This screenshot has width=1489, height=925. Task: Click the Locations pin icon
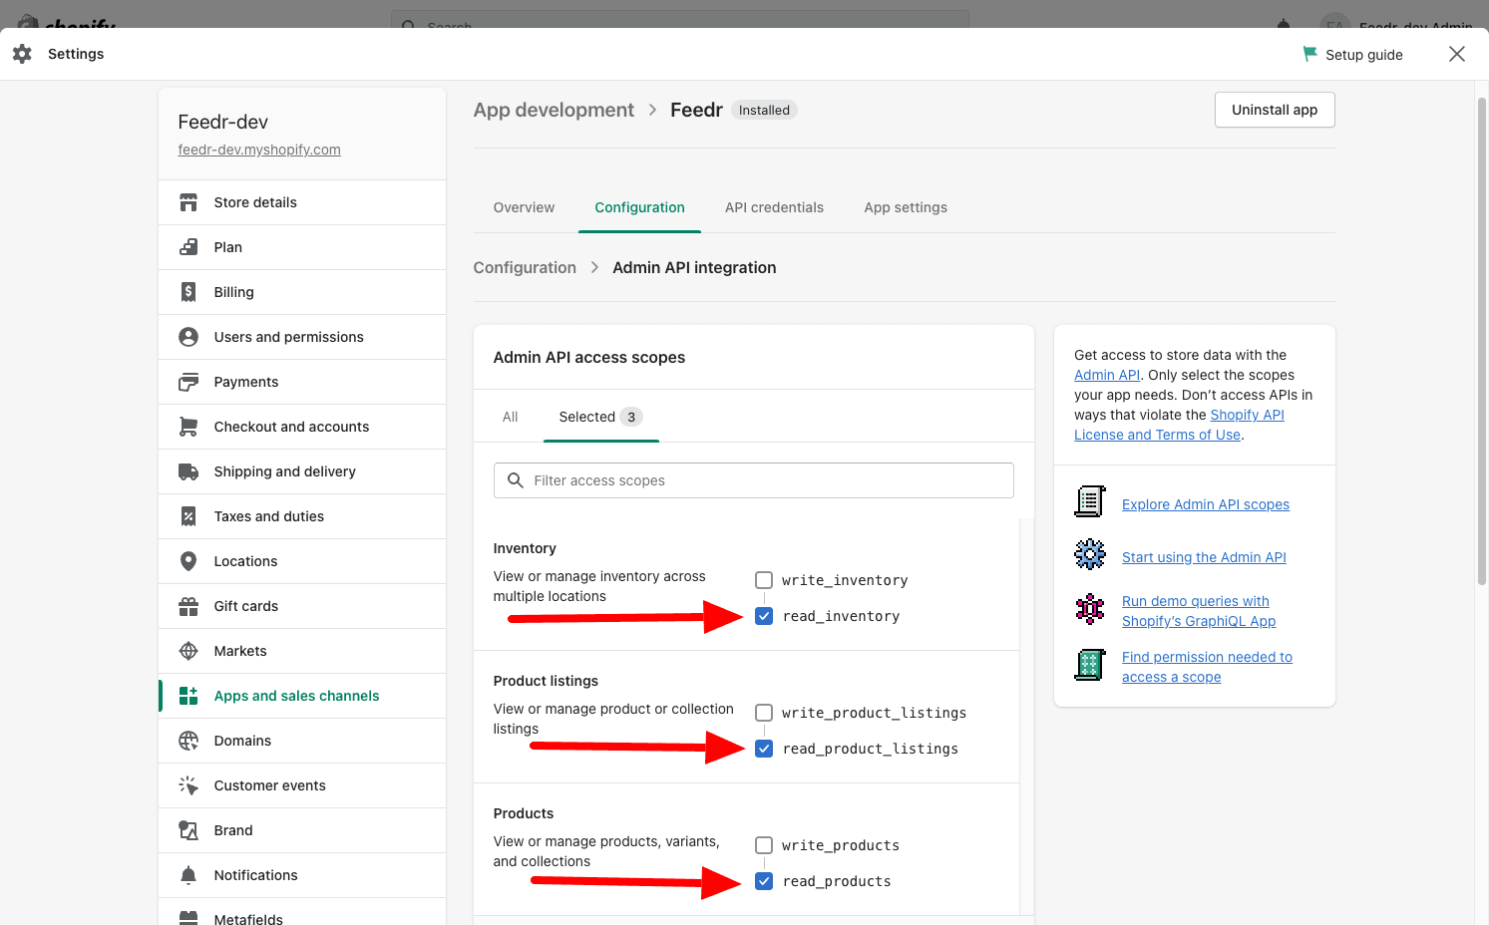tap(187, 561)
